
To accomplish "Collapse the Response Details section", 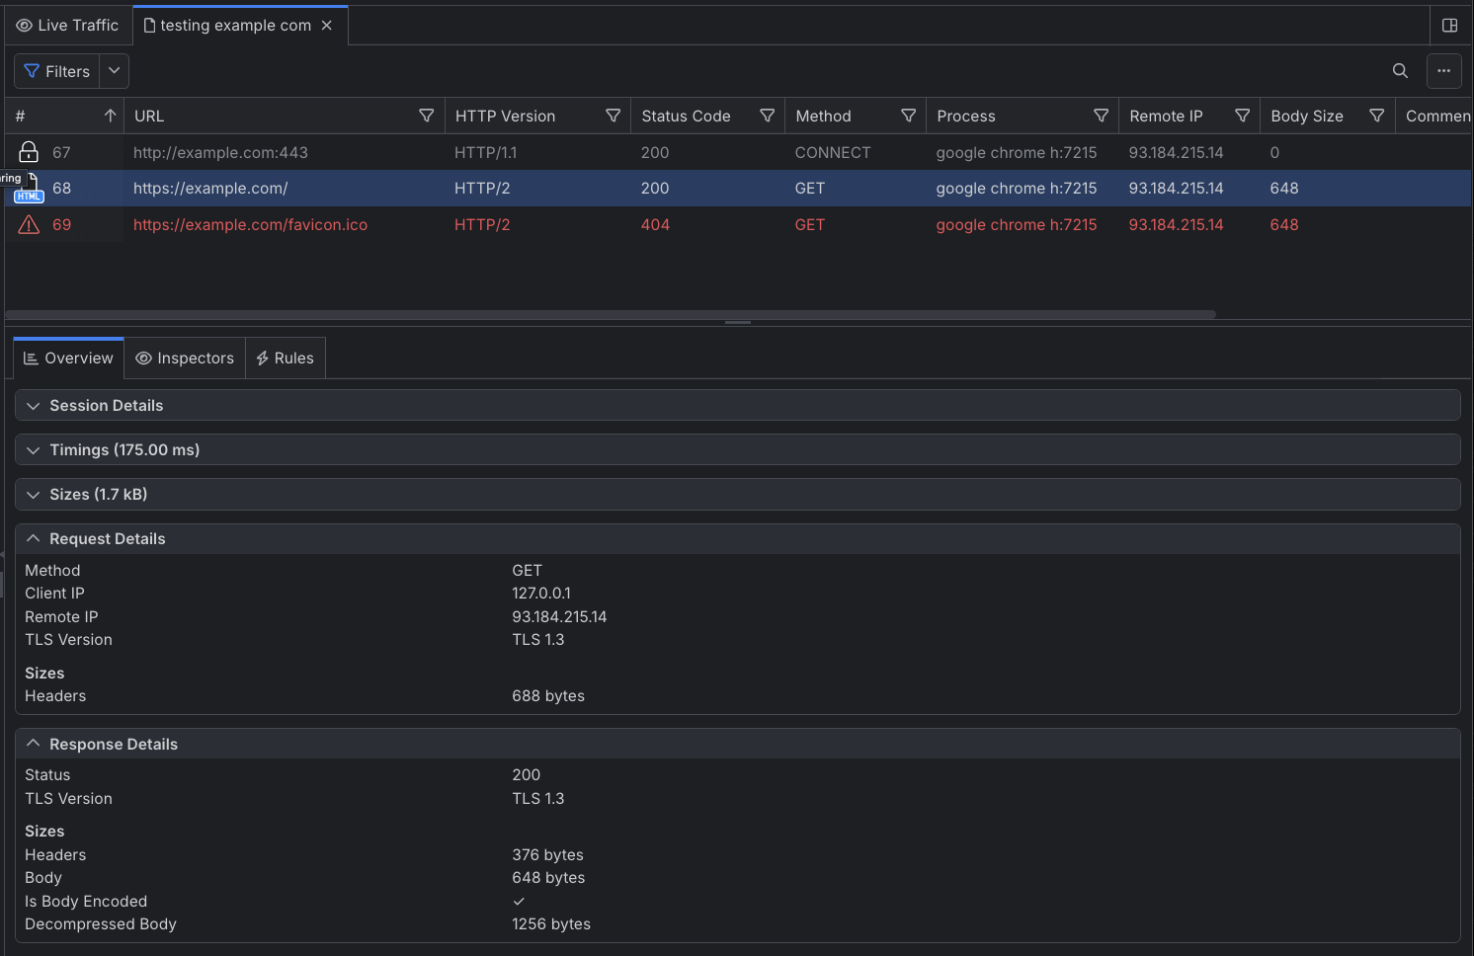I will [737, 745].
